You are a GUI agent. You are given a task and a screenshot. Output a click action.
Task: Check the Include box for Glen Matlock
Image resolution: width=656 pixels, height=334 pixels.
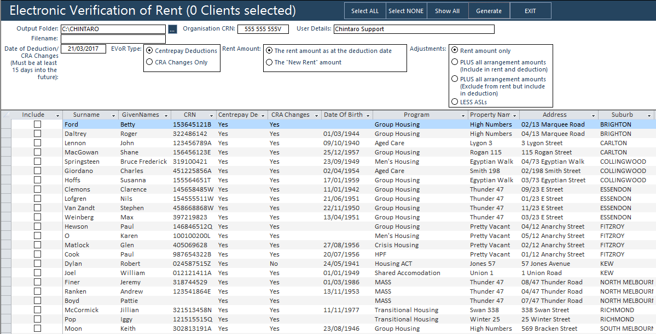click(x=37, y=245)
